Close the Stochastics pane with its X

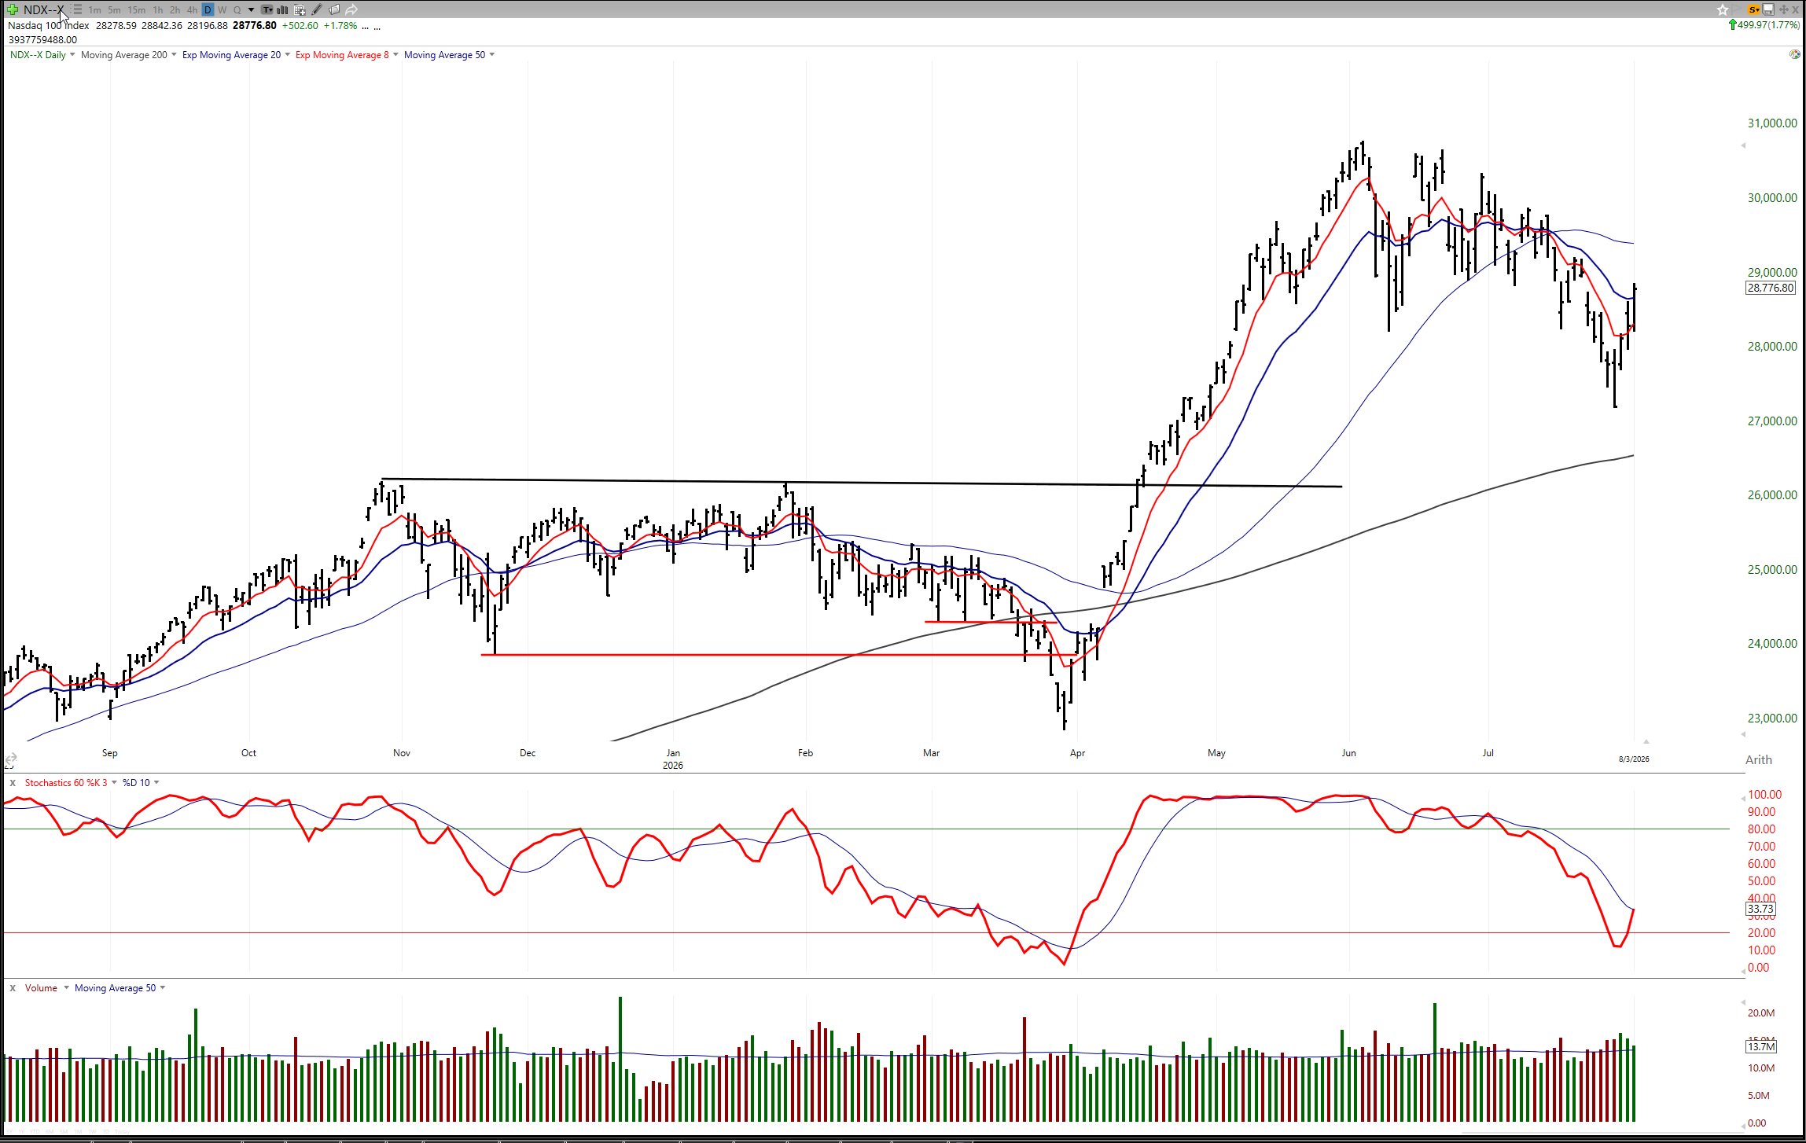pyautogui.click(x=13, y=783)
